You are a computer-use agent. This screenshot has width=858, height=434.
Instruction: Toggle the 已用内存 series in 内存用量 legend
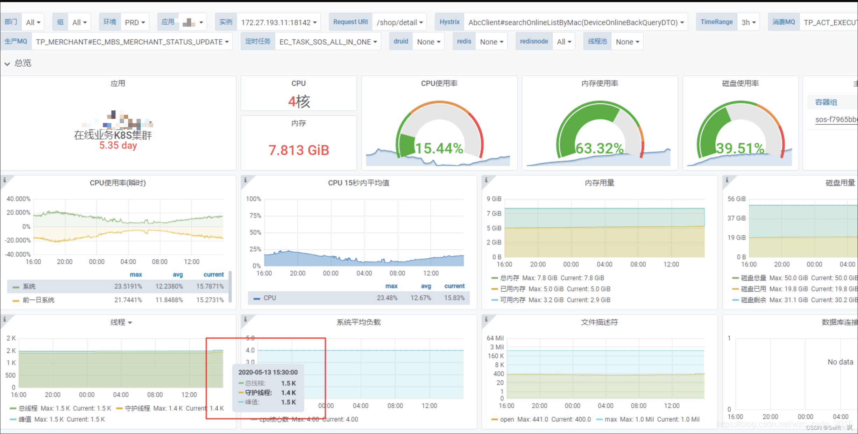[x=513, y=289]
